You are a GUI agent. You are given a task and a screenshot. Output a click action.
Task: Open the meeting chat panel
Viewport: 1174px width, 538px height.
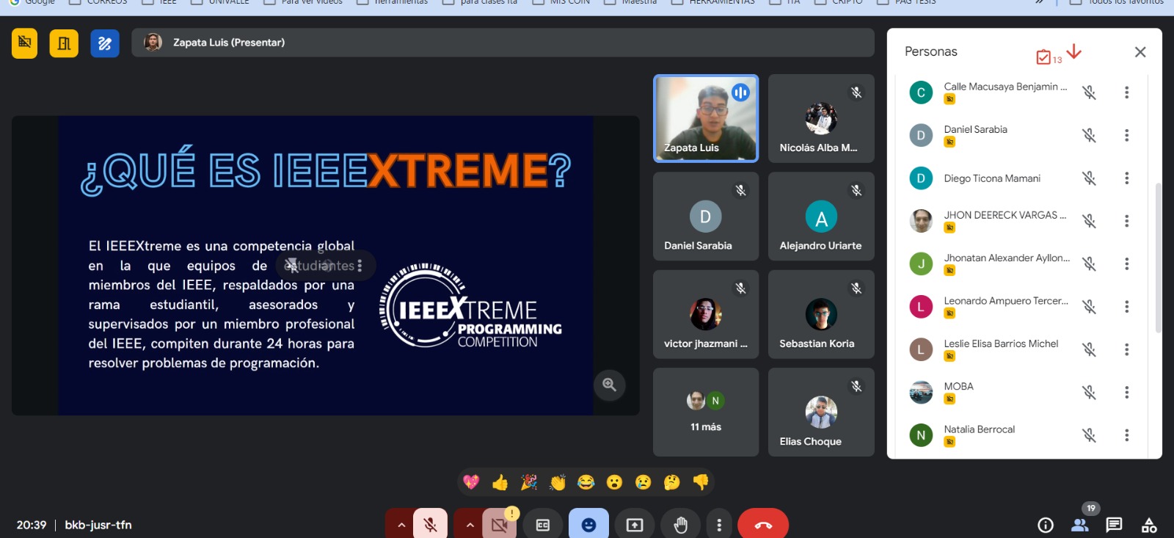tap(1114, 525)
